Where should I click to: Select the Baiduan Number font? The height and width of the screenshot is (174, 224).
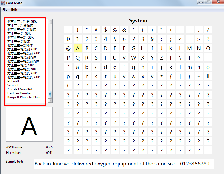click(19, 93)
